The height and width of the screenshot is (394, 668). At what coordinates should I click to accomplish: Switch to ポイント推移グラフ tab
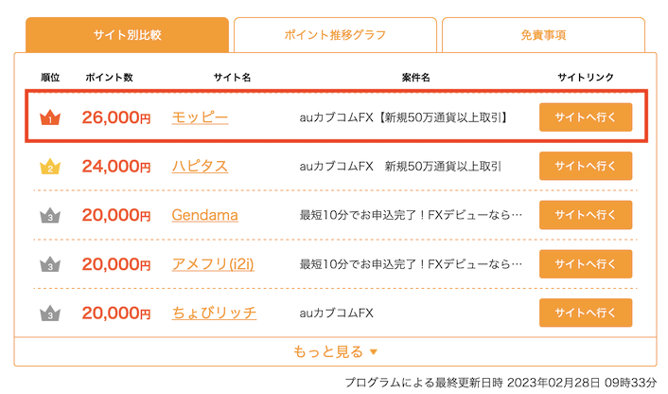tap(335, 35)
